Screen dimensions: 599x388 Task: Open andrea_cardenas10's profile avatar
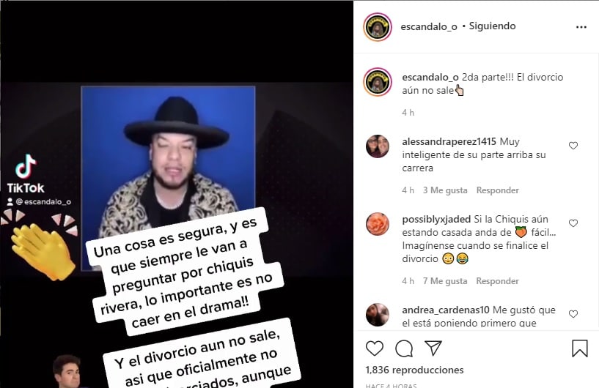378,315
